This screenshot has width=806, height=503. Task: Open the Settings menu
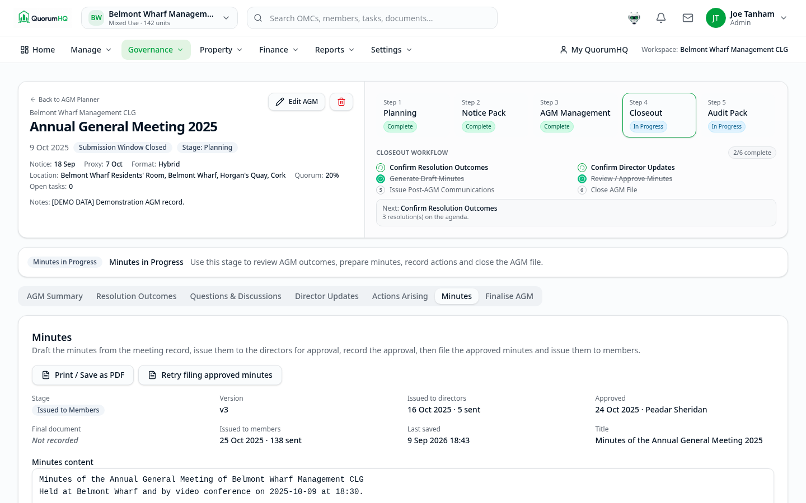(391, 50)
